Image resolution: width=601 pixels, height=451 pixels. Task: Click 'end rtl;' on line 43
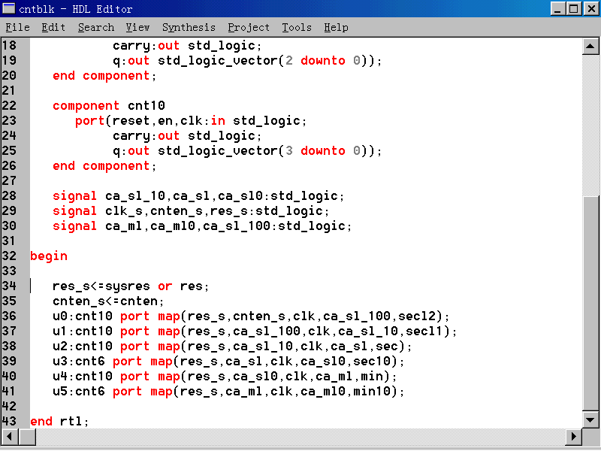(59, 422)
